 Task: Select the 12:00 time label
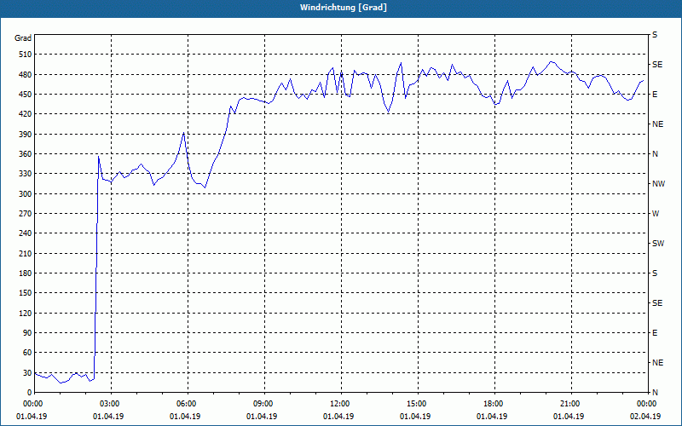(x=338, y=404)
